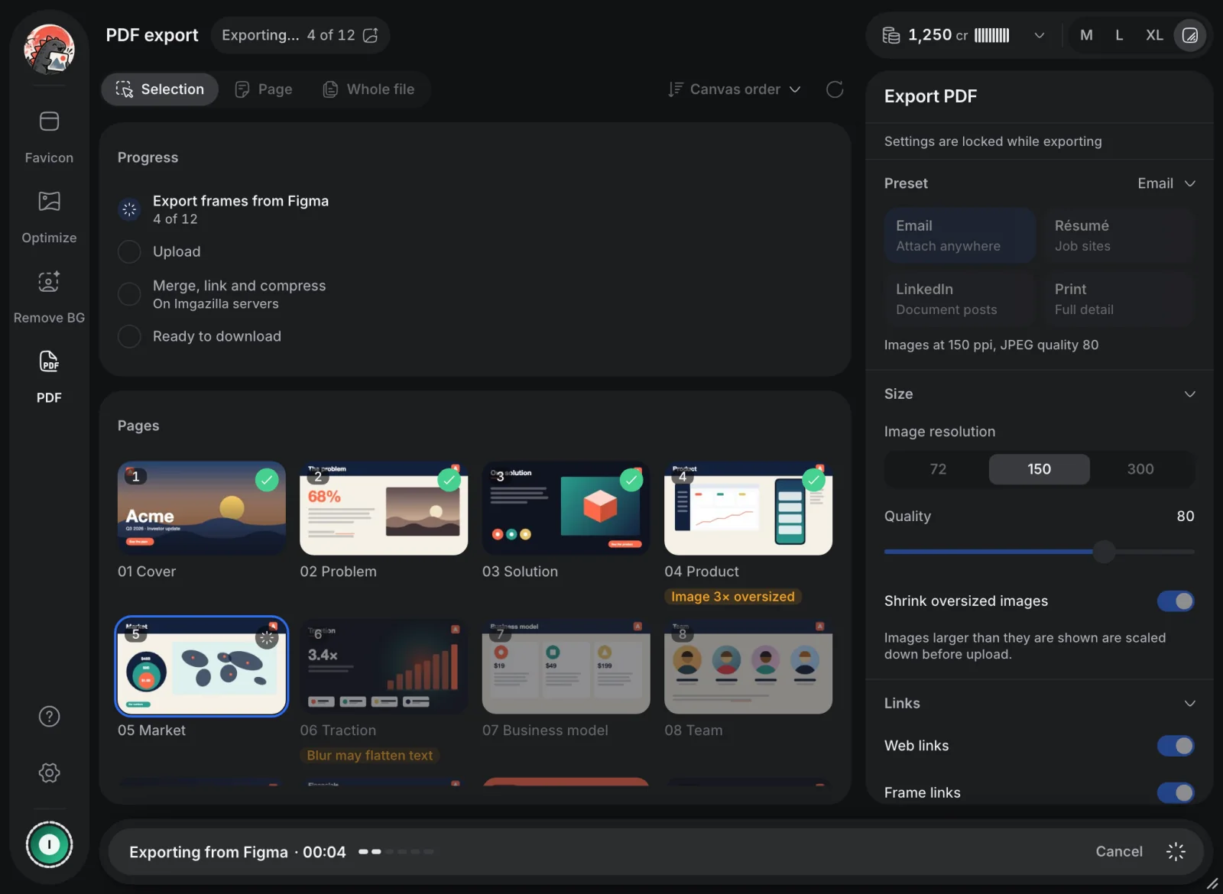Click the credits coin stack icon

coord(891,35)
